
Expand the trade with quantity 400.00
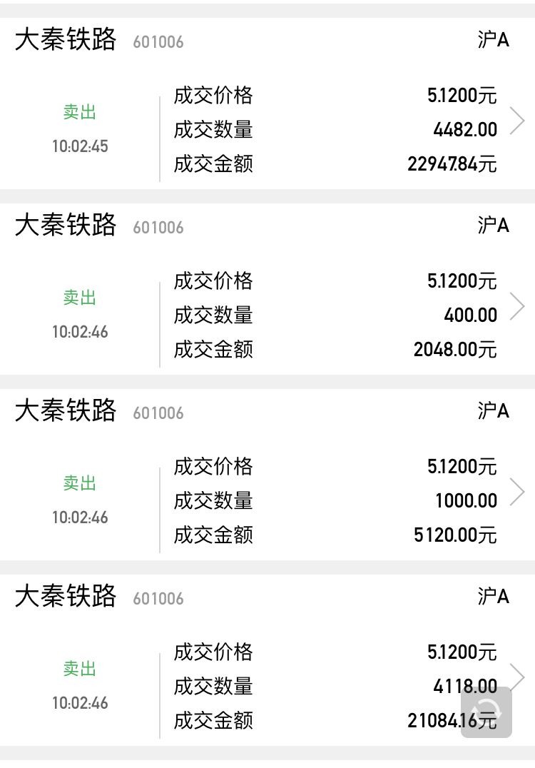tap(518, 307)
